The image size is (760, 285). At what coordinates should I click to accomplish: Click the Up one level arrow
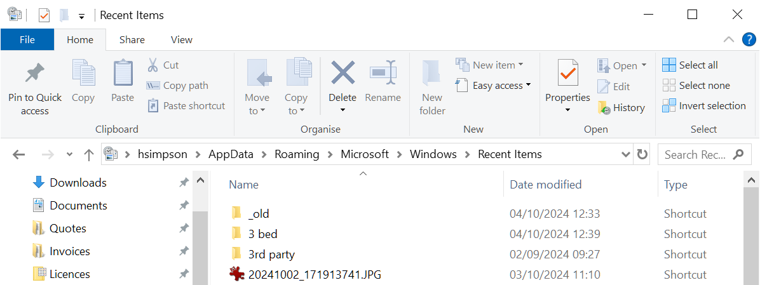(89, 155)
